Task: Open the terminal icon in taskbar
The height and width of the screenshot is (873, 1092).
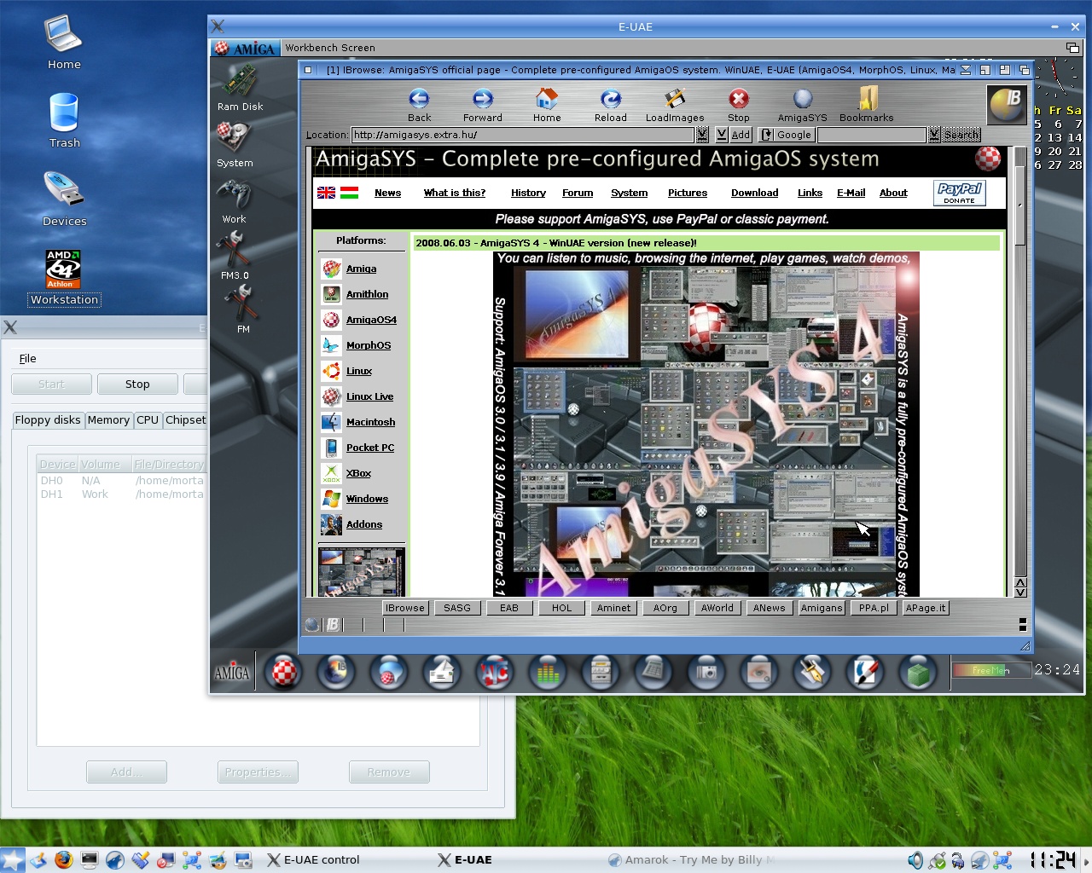Action: (90, 859)
